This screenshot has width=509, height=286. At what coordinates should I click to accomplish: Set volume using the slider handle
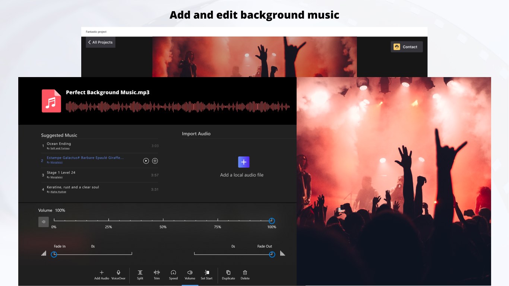coord(272,220)
